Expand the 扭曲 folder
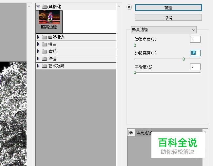 38,44
